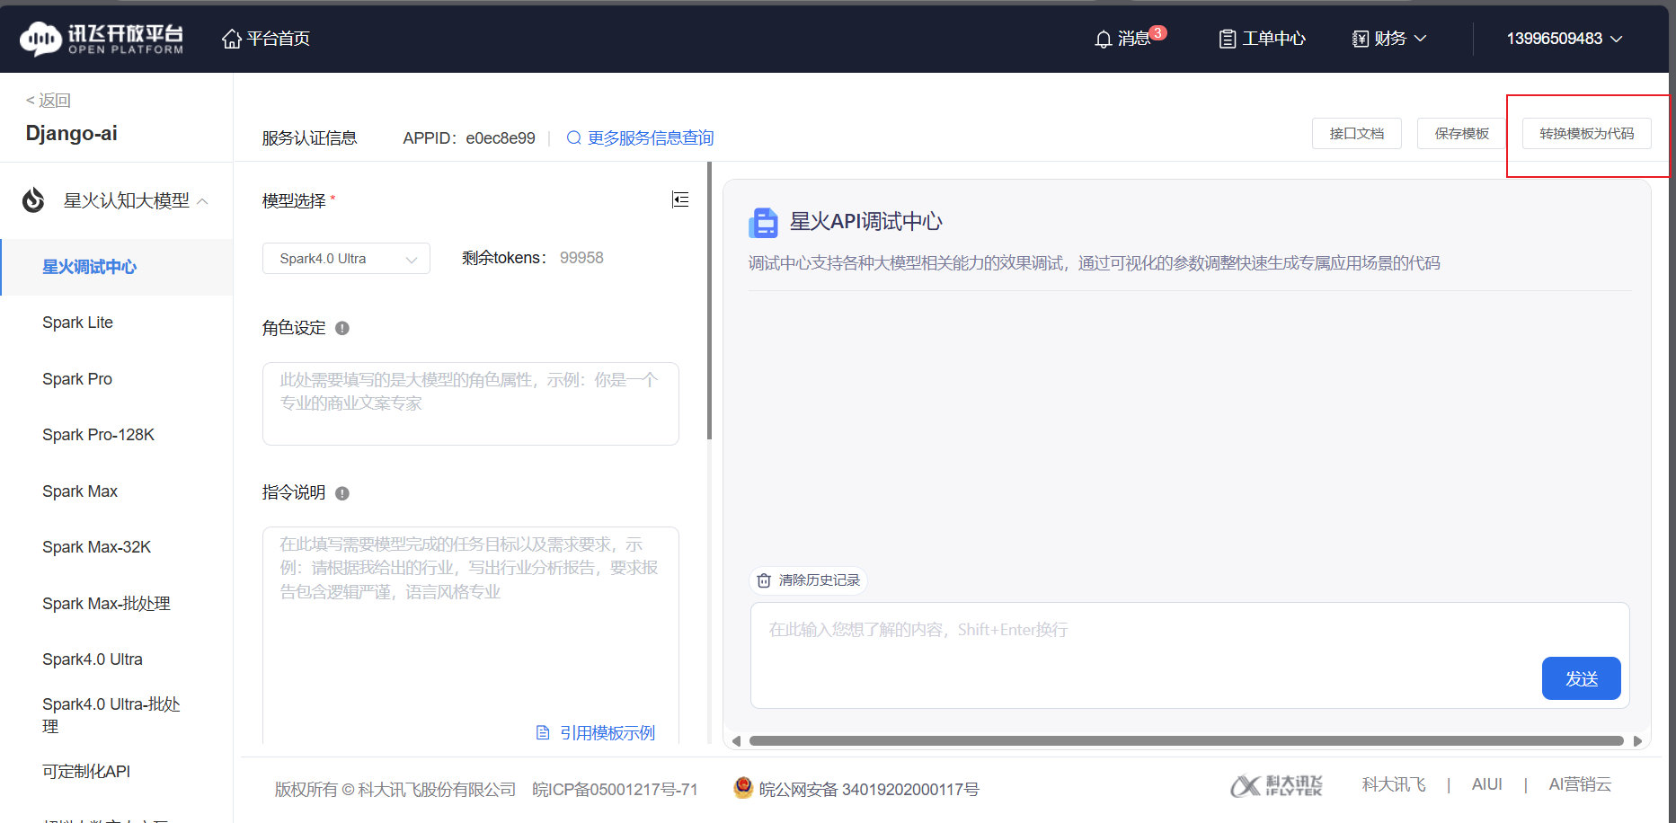The width and height of the screenshot is (1676, 823).
Task: Click the iFLYTEK footer logo
Action: tap(1276, 785)
